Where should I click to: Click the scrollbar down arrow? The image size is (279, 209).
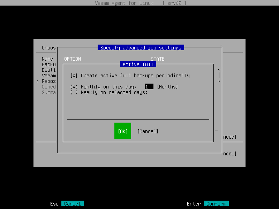click(x=219, y=81)
